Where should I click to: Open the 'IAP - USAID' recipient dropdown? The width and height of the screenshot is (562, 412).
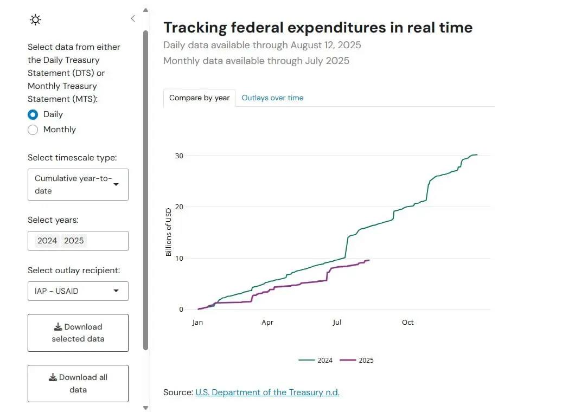click(x=78, y=291)
